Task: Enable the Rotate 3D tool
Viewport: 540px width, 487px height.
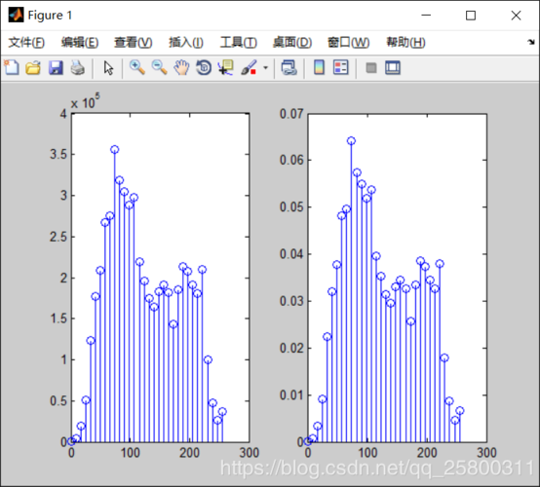Action: click(204, 67)
